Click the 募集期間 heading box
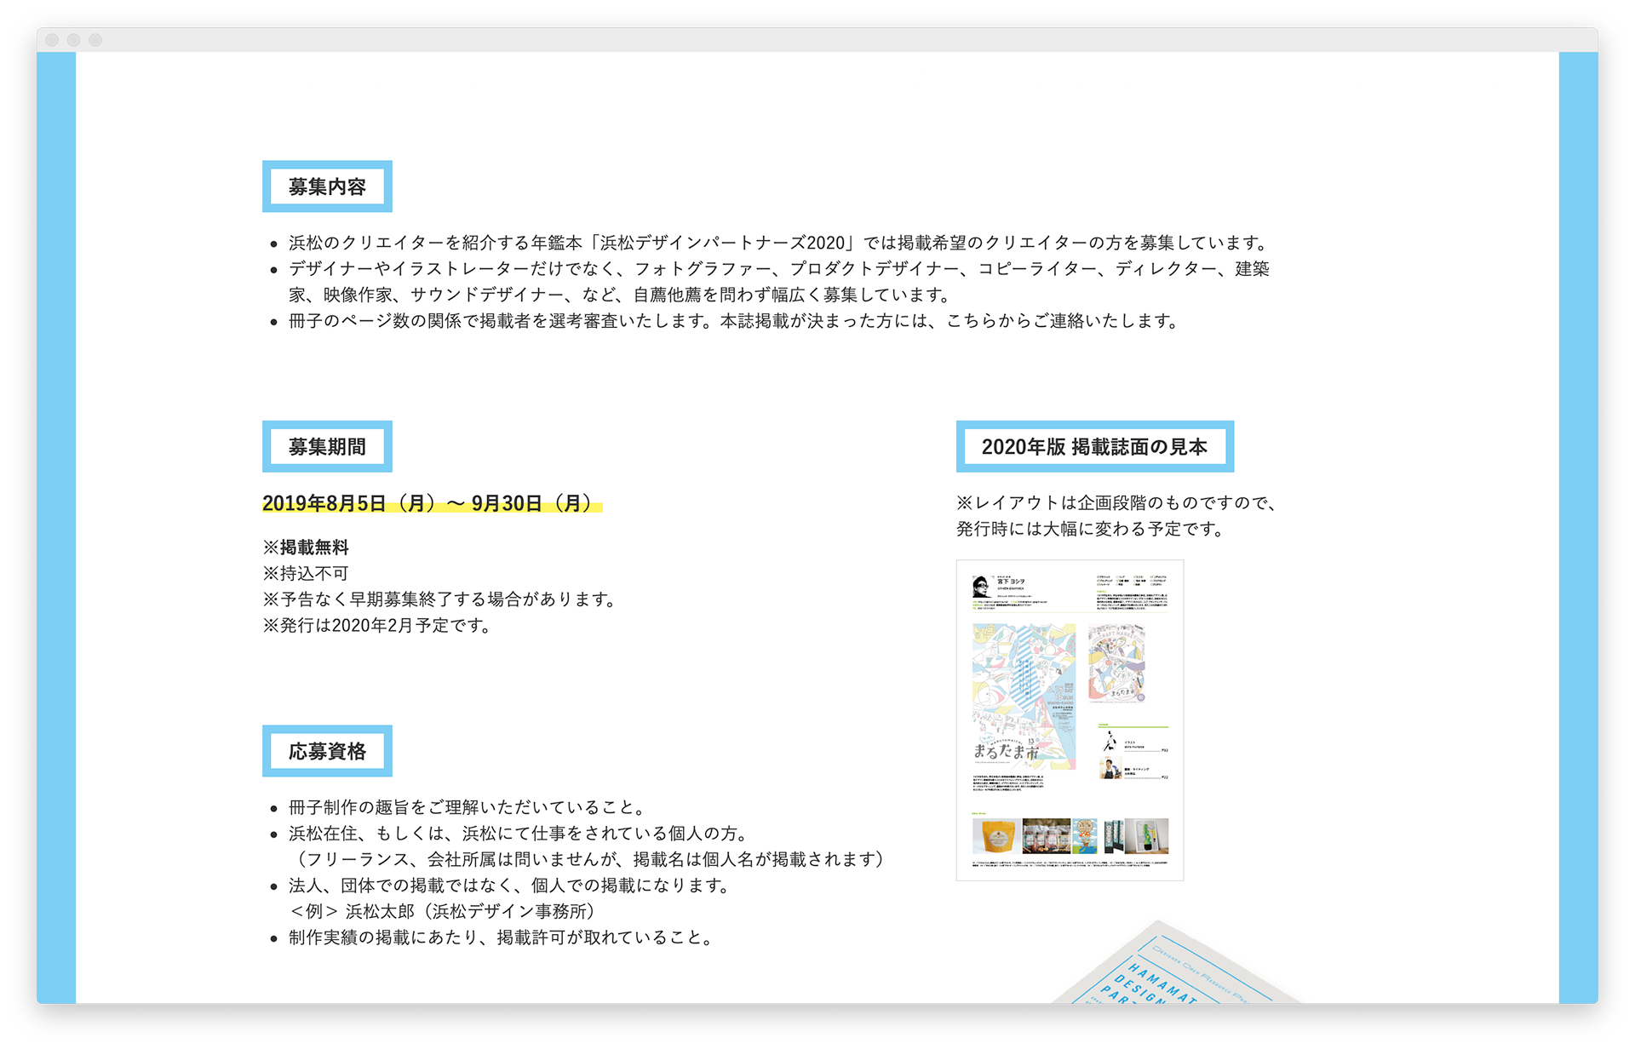1635x1049 pixels. point(327,447)
